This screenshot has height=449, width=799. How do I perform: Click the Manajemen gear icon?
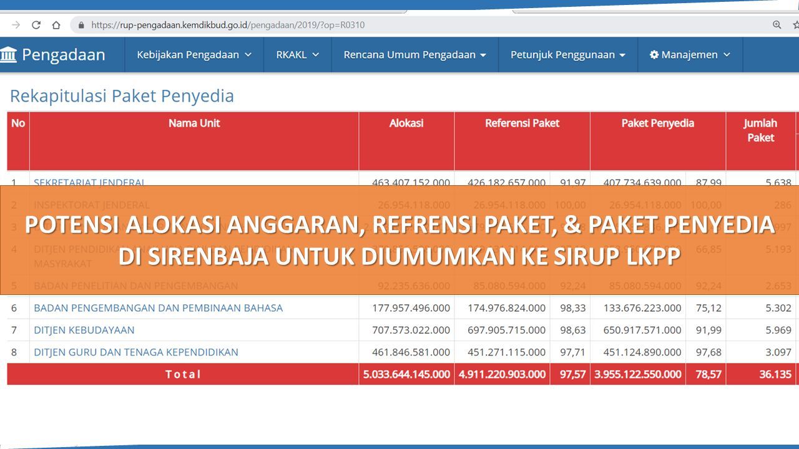654,54
